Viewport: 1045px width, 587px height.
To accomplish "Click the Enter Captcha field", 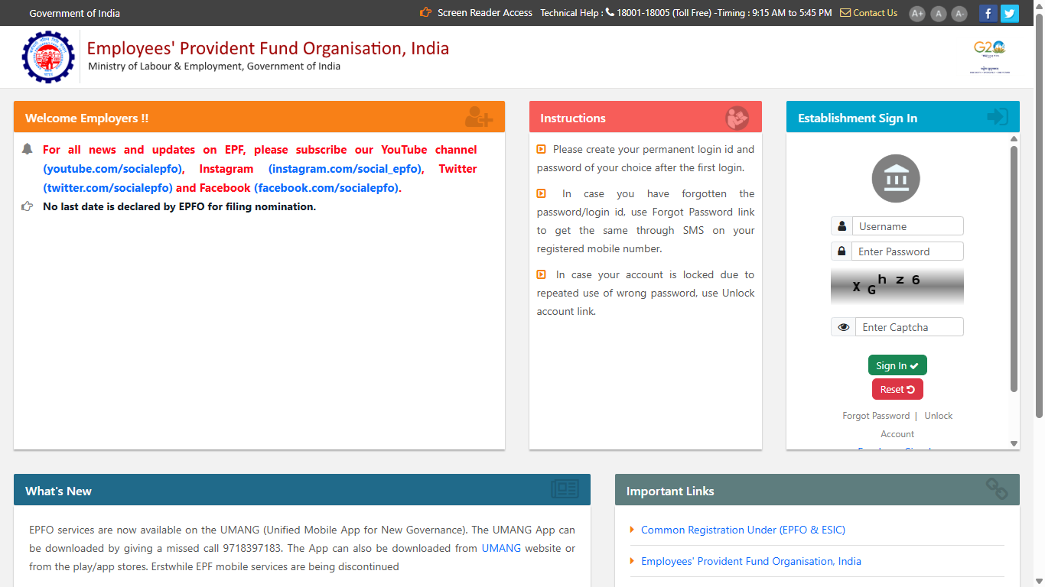I will [910, 327].
